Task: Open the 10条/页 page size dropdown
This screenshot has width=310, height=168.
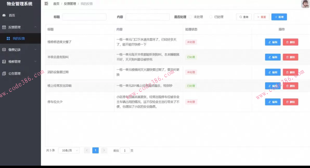Action: [69, 150]
